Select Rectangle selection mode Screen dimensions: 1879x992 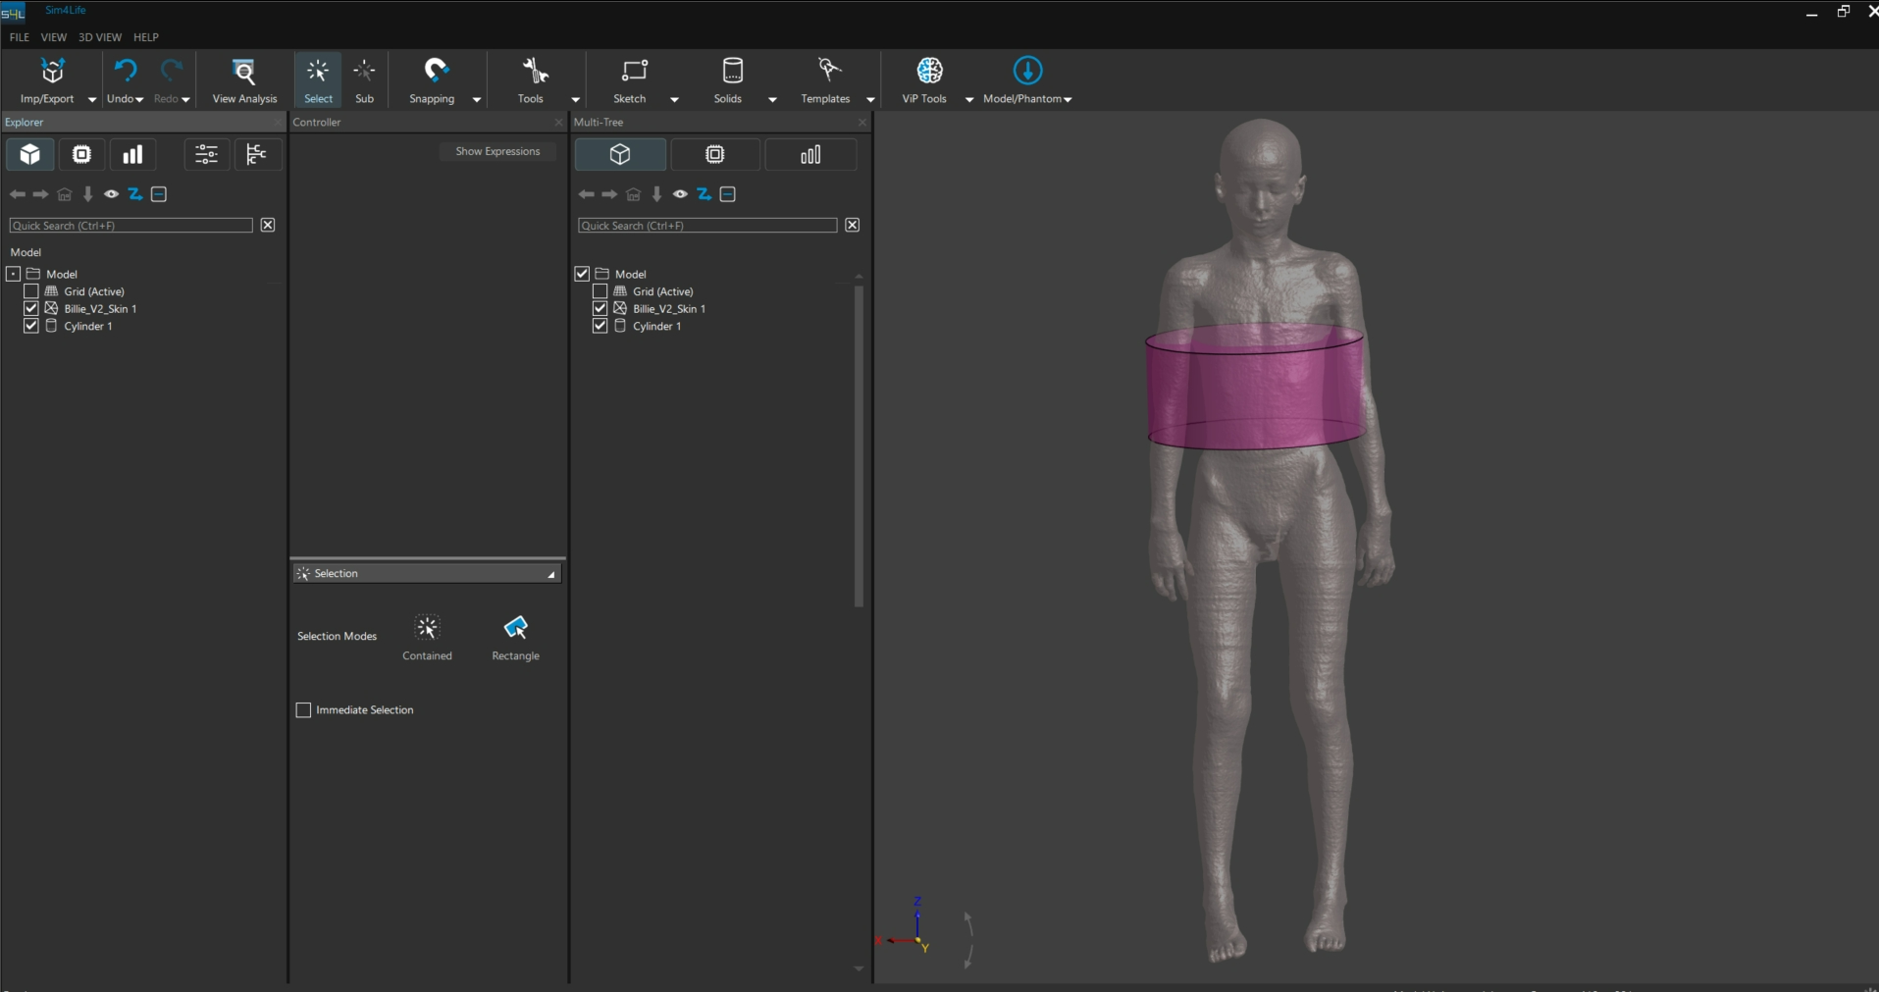click(515, 628)
